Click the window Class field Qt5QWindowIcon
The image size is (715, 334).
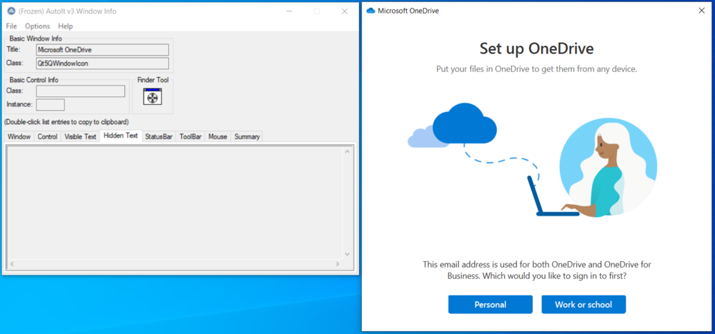[x=102, y=64]
